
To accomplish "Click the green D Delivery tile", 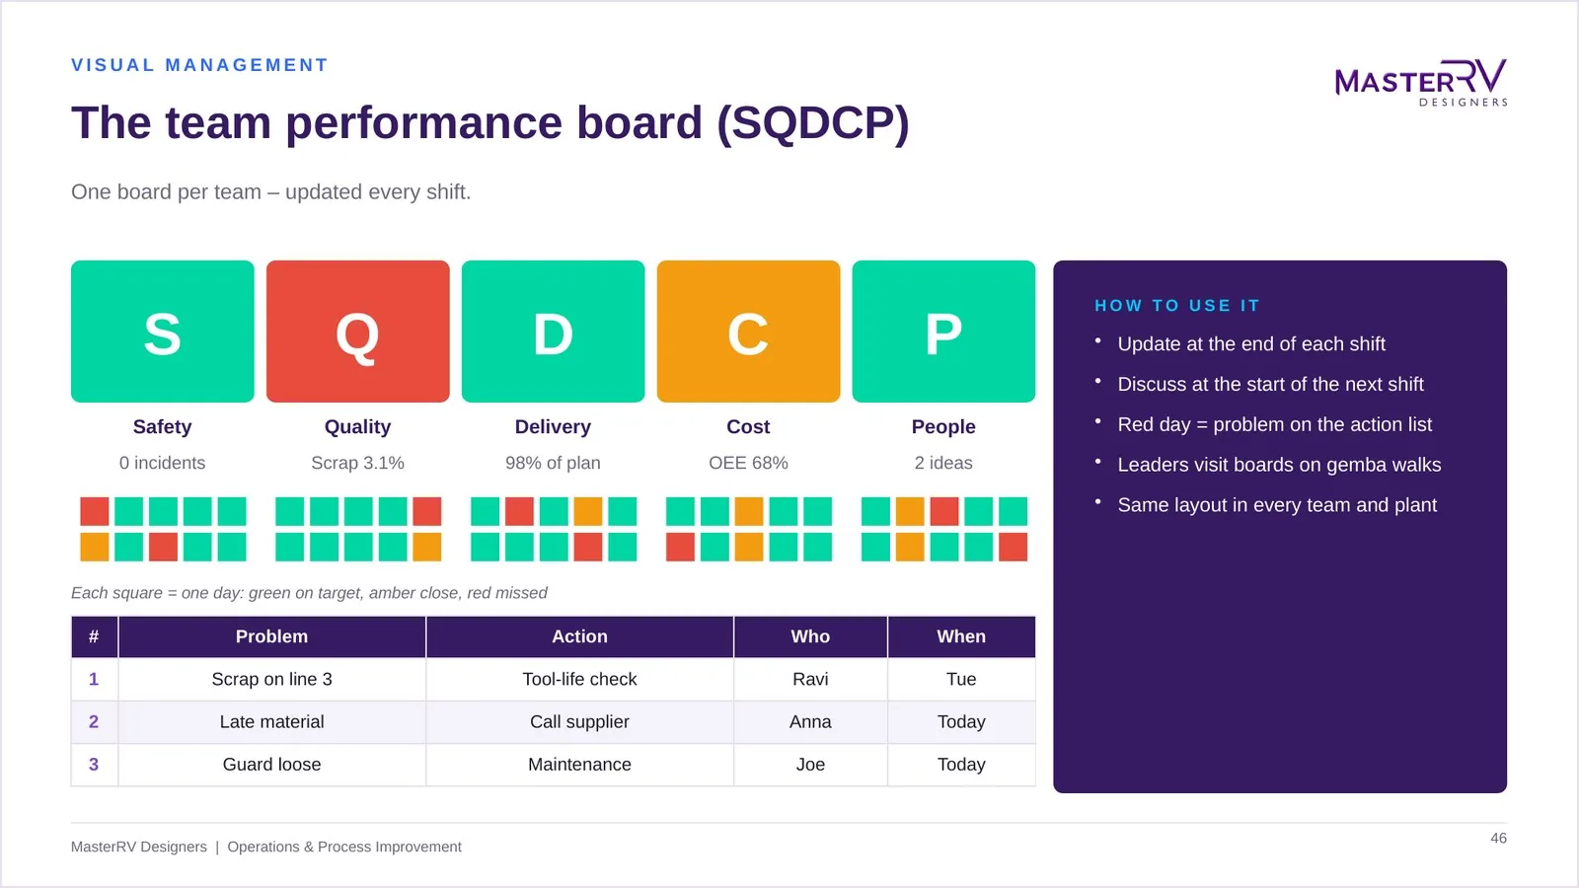I will coord(554,332).
